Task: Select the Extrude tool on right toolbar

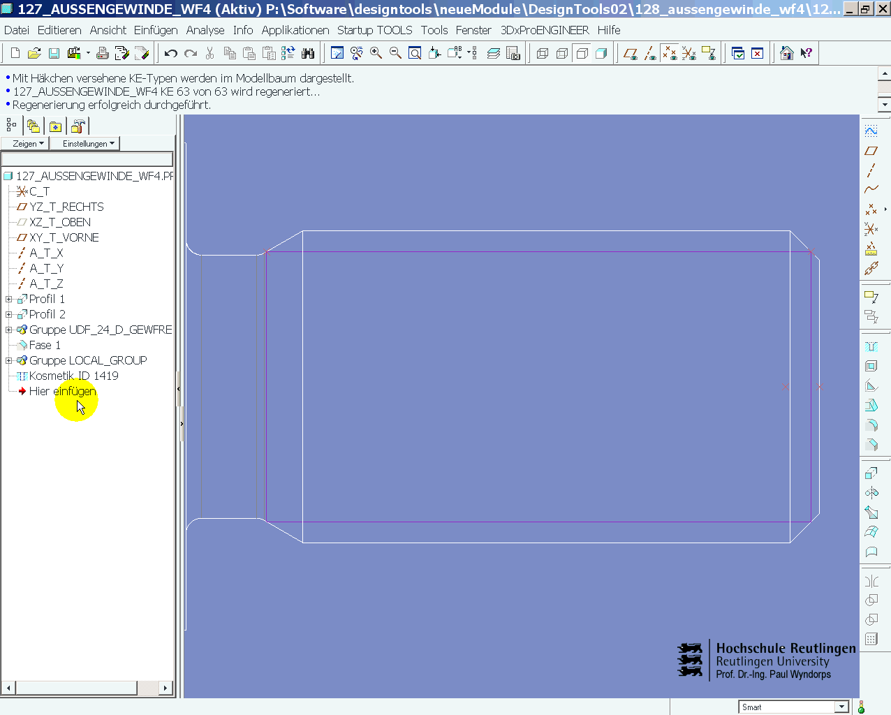Action: pos(871,473)
